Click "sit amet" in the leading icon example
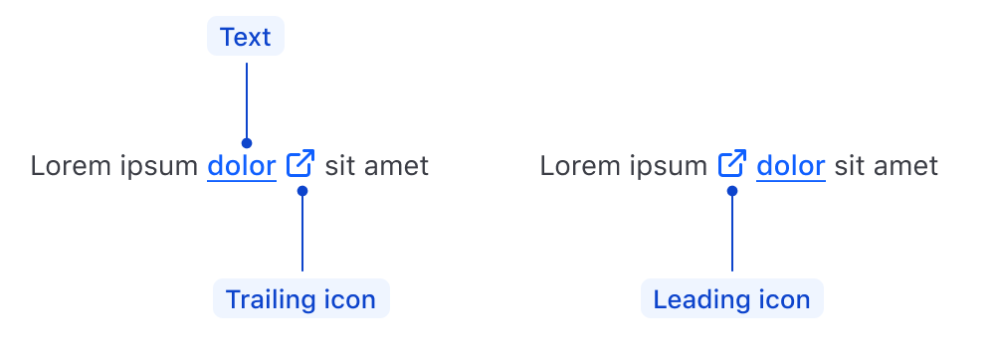995x358 pixels. tap(886, 166)
